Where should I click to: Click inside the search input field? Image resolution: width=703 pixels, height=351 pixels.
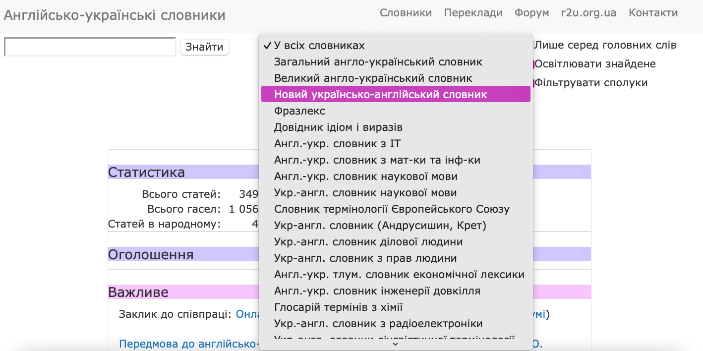[x=89, y=46]
